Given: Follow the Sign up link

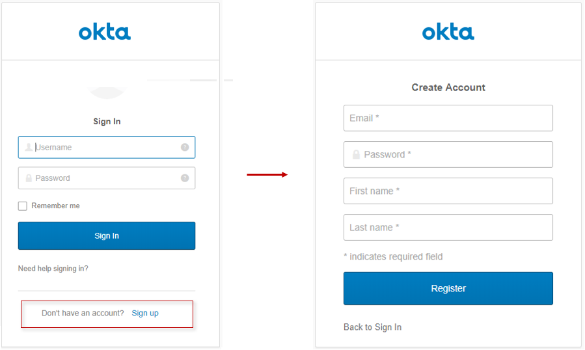Looking at the screenshot, I should [x=145, y=314].
